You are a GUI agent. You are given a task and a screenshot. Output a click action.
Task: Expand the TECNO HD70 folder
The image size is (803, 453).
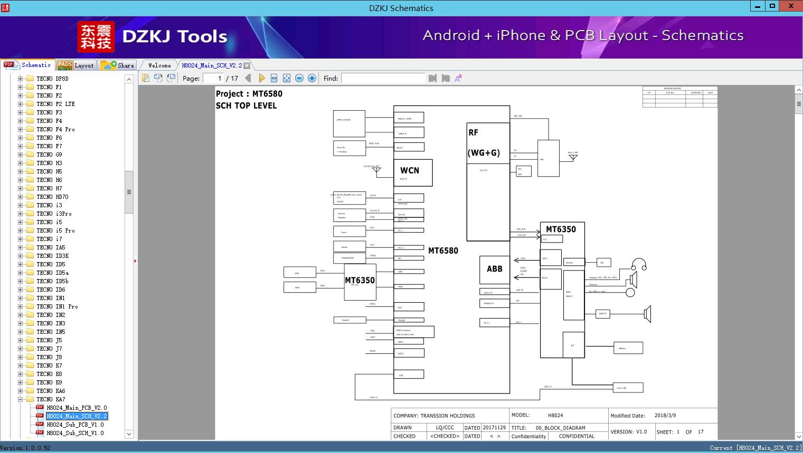(x=21, y=197)
